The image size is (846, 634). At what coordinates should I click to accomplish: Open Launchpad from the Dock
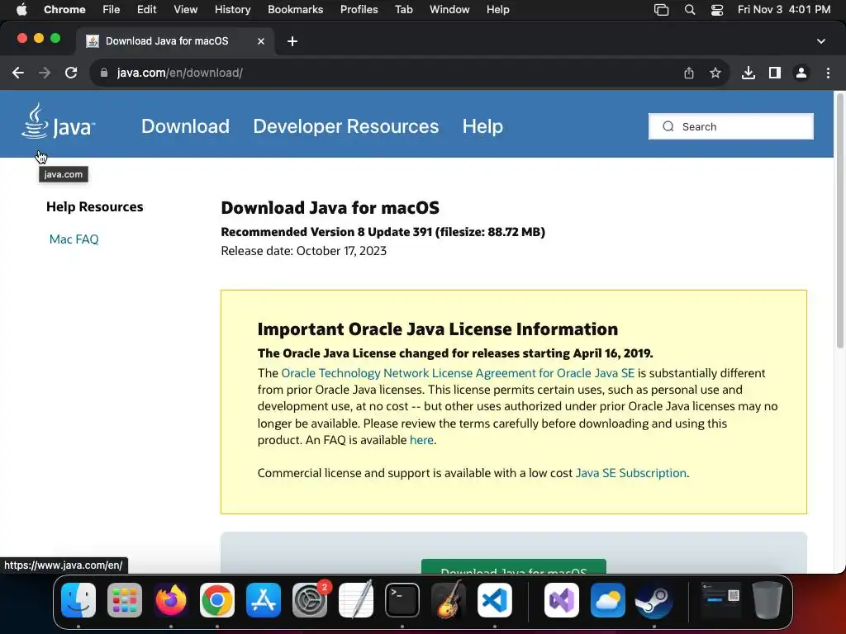click(125, 600)
